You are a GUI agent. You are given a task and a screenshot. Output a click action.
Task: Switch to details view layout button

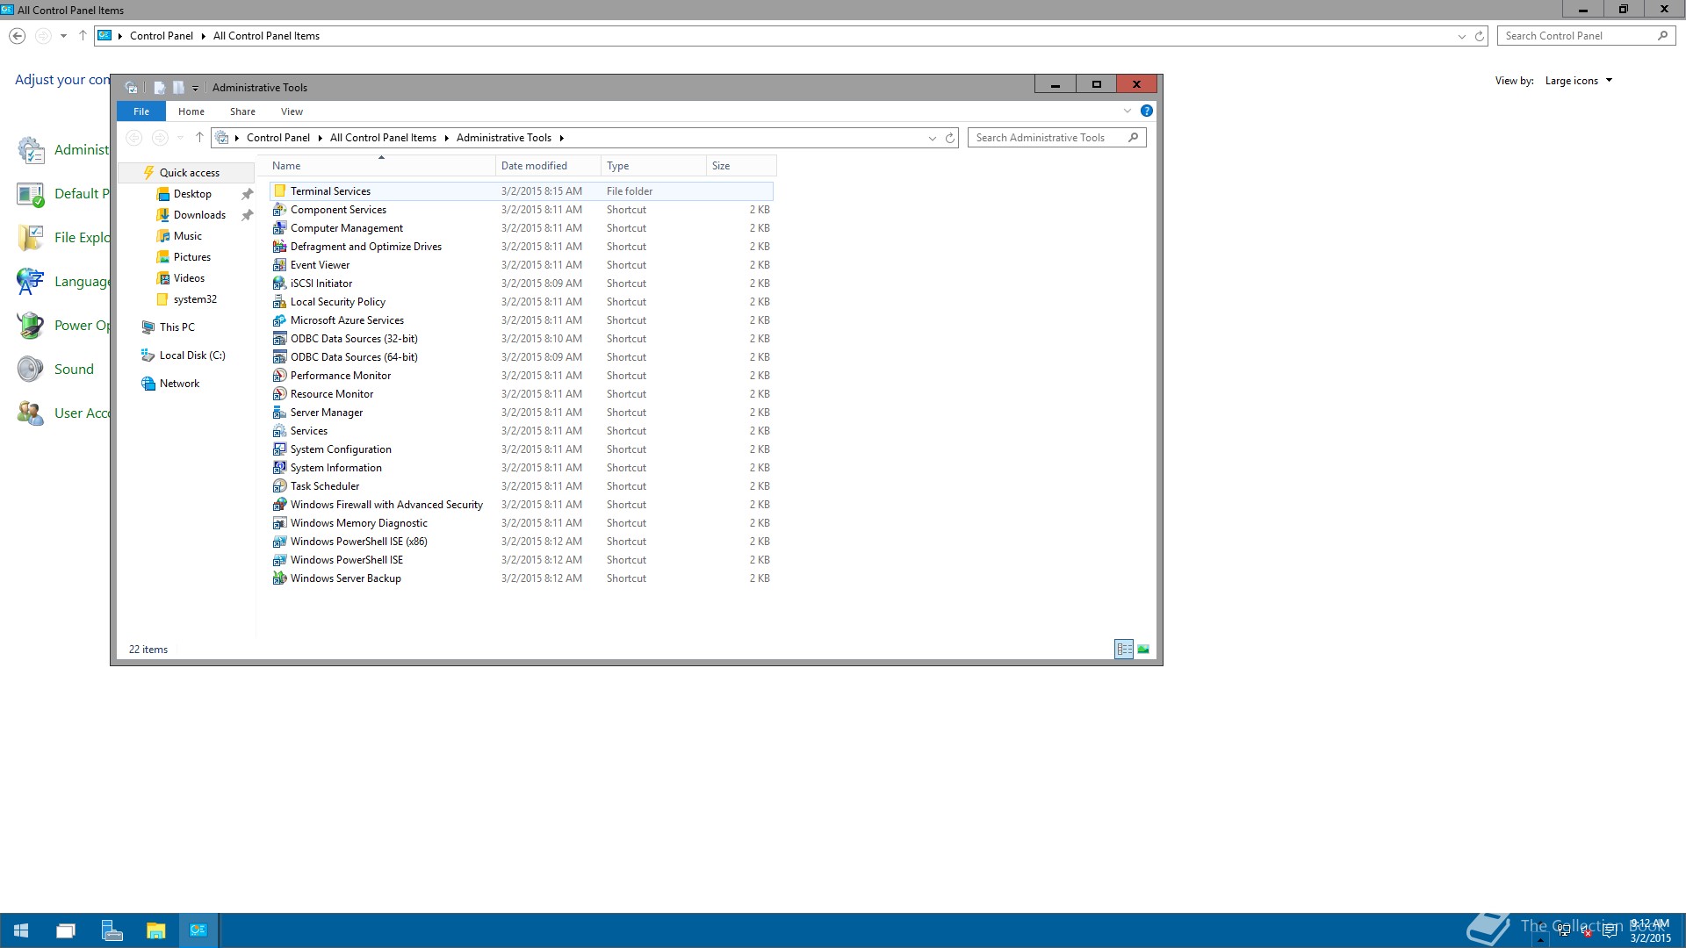click(x=1124, y=650)
